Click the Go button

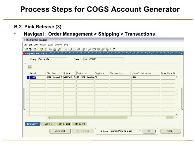(x=149, y=131)
